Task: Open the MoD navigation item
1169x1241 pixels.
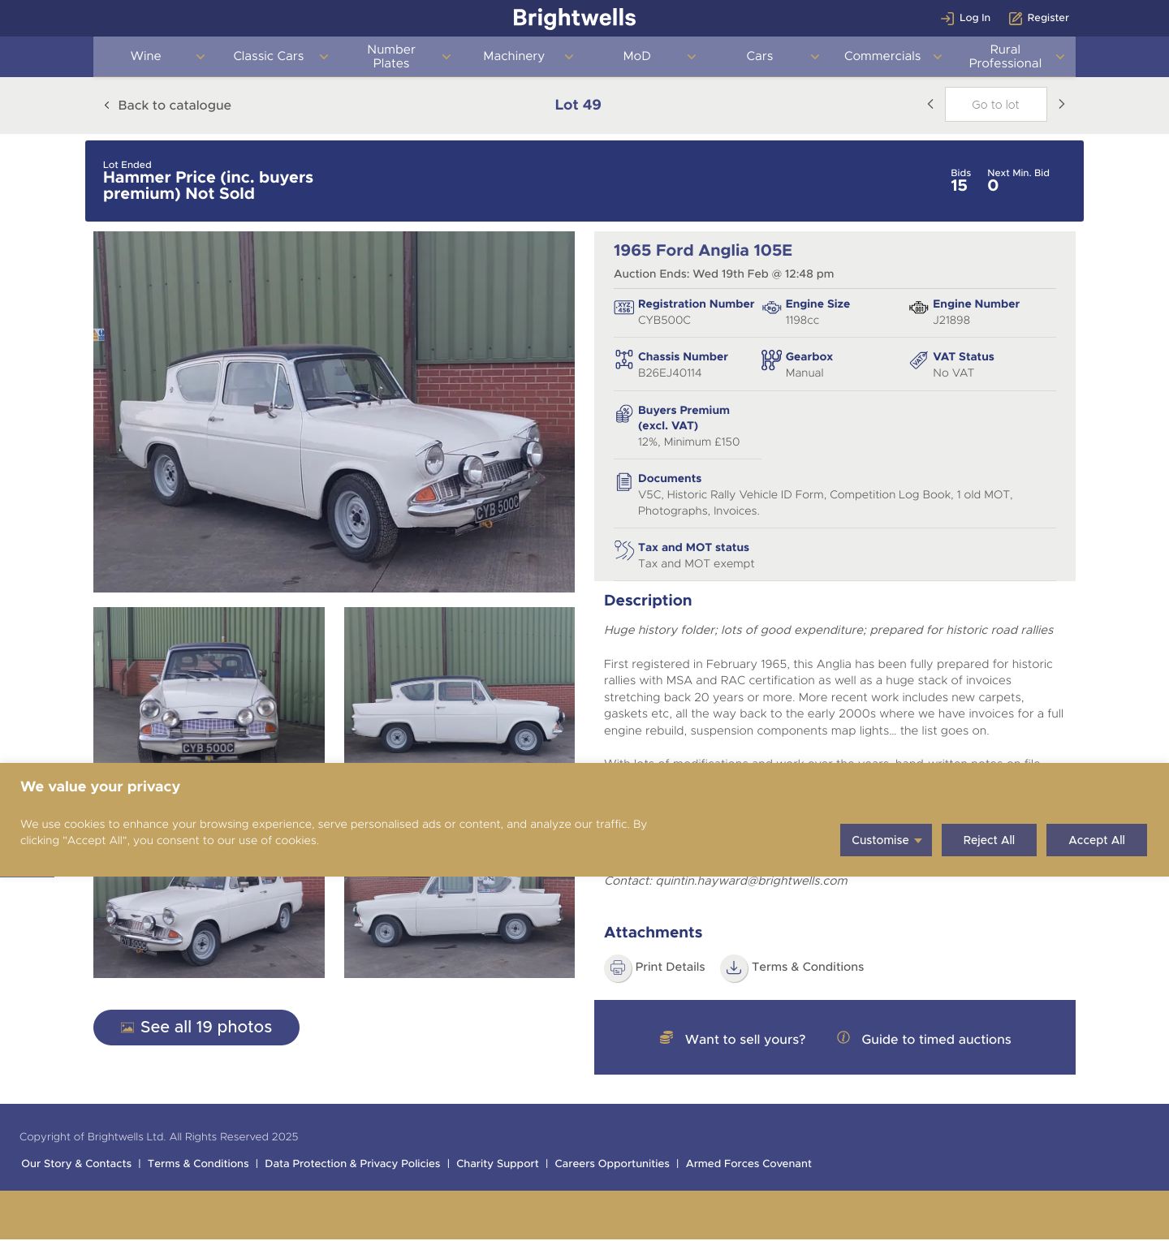Action: point(636,56)
